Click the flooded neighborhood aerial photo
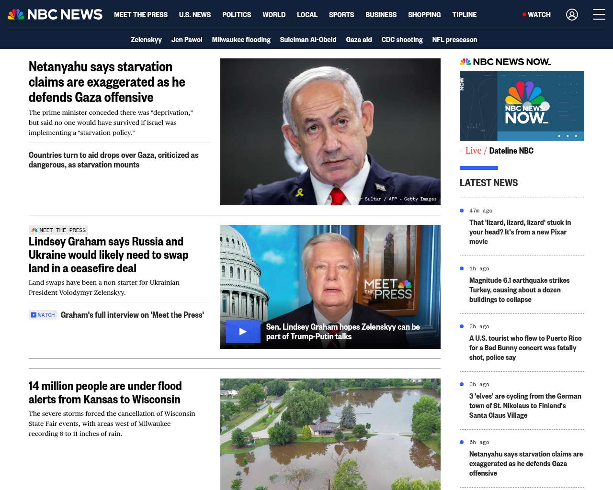The image size is (613, 490). coord(330,434)
